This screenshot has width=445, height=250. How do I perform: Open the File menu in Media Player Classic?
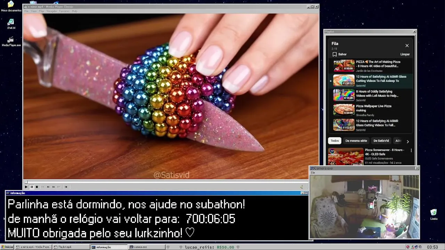(x=26, y=11)
